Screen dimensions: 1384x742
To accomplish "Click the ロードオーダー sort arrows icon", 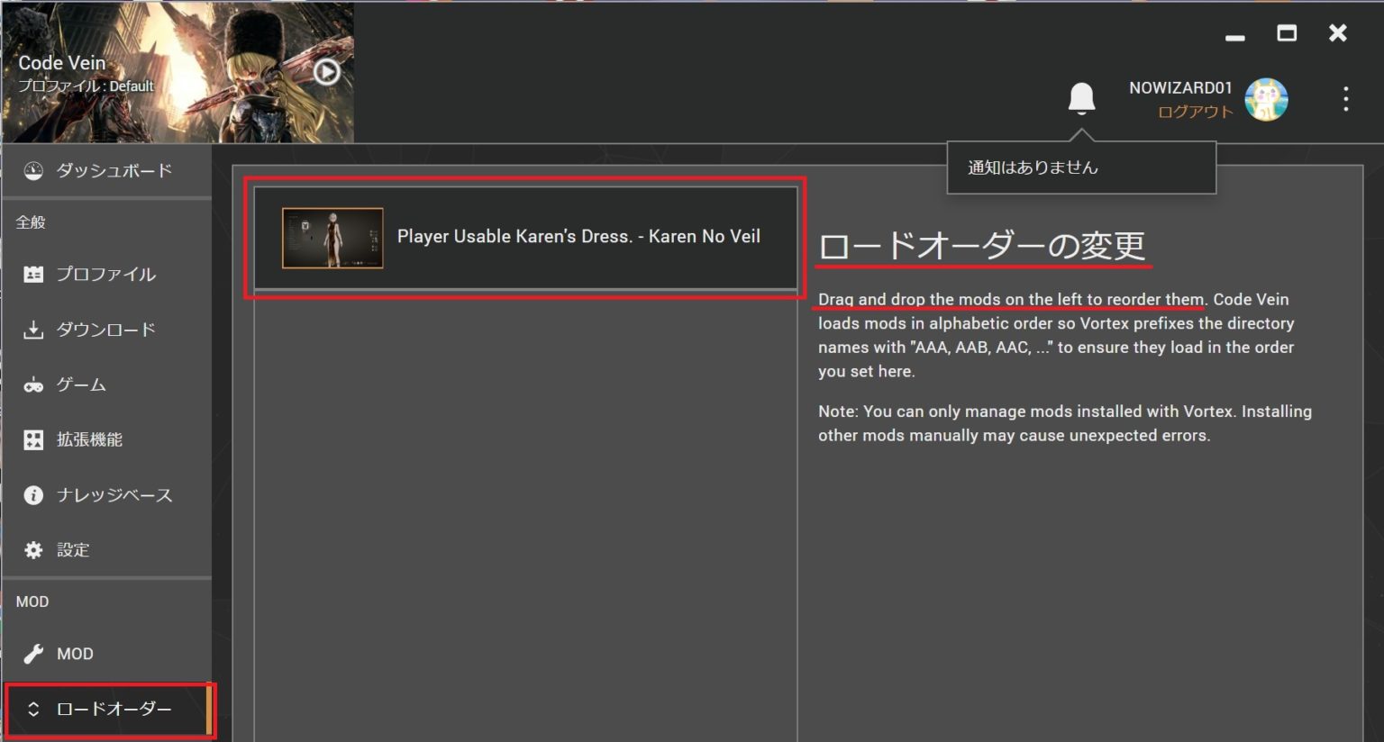I will click(x=34, y=710).
